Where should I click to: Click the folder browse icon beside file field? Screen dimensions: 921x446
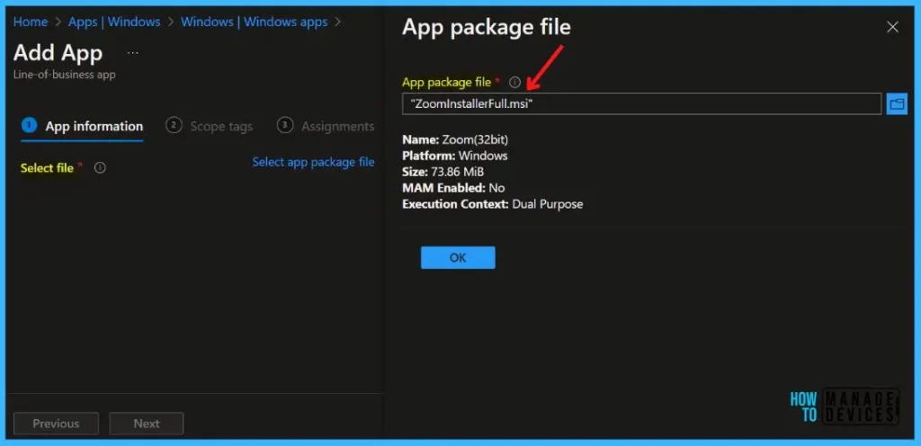(x=897, y=104)
